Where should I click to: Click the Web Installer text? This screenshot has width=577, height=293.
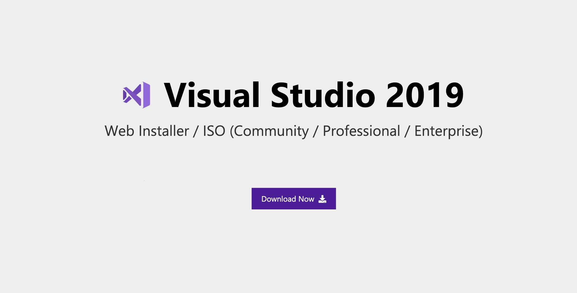[147, 132]
